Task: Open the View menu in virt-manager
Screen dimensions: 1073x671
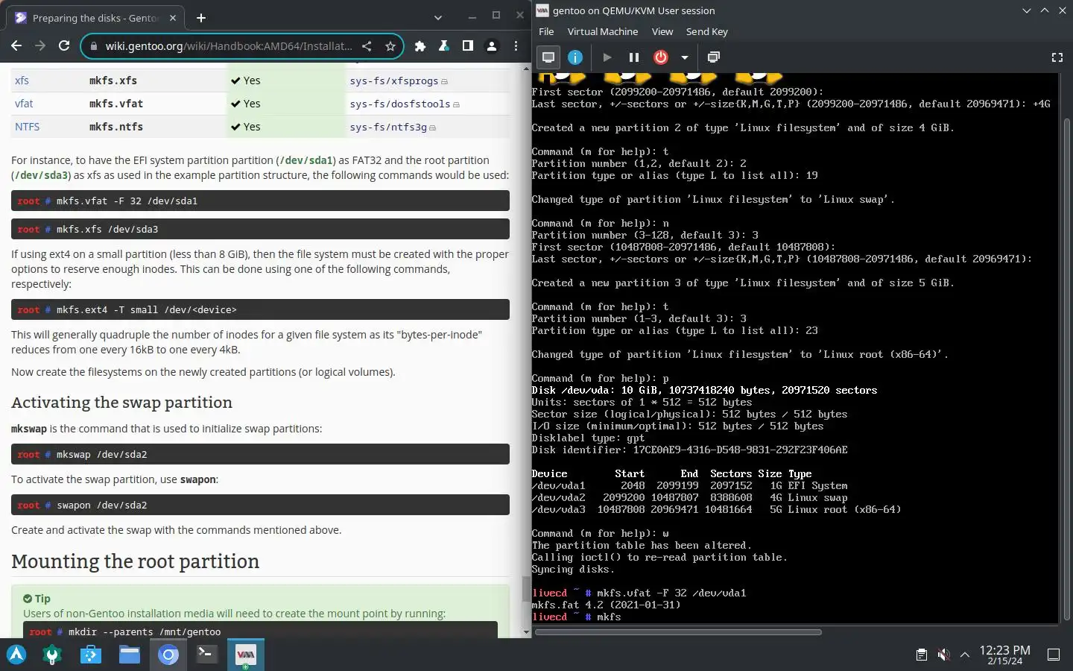Action: point(662,31)
